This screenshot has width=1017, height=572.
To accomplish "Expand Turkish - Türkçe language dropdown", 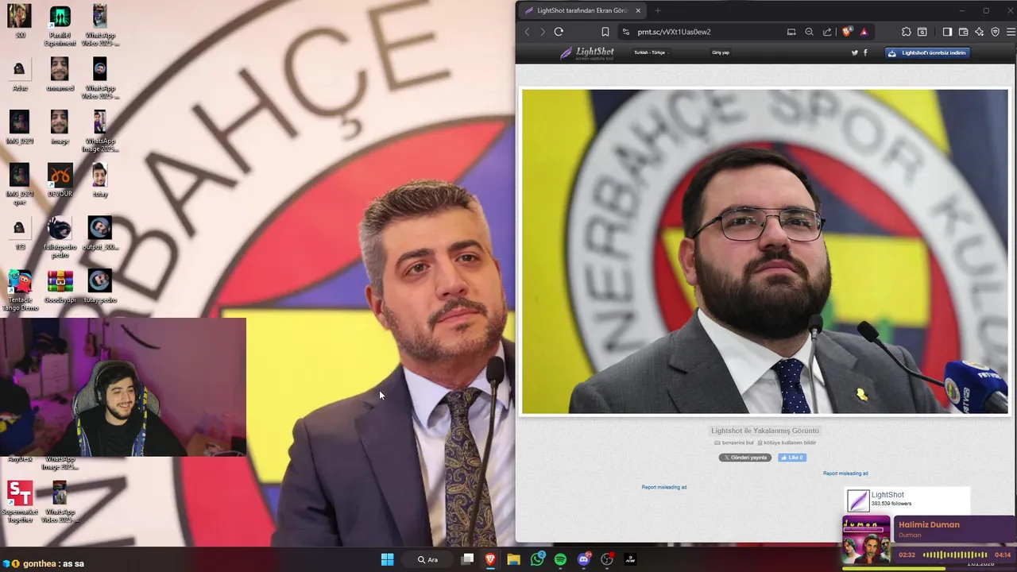I will (652, 52).
